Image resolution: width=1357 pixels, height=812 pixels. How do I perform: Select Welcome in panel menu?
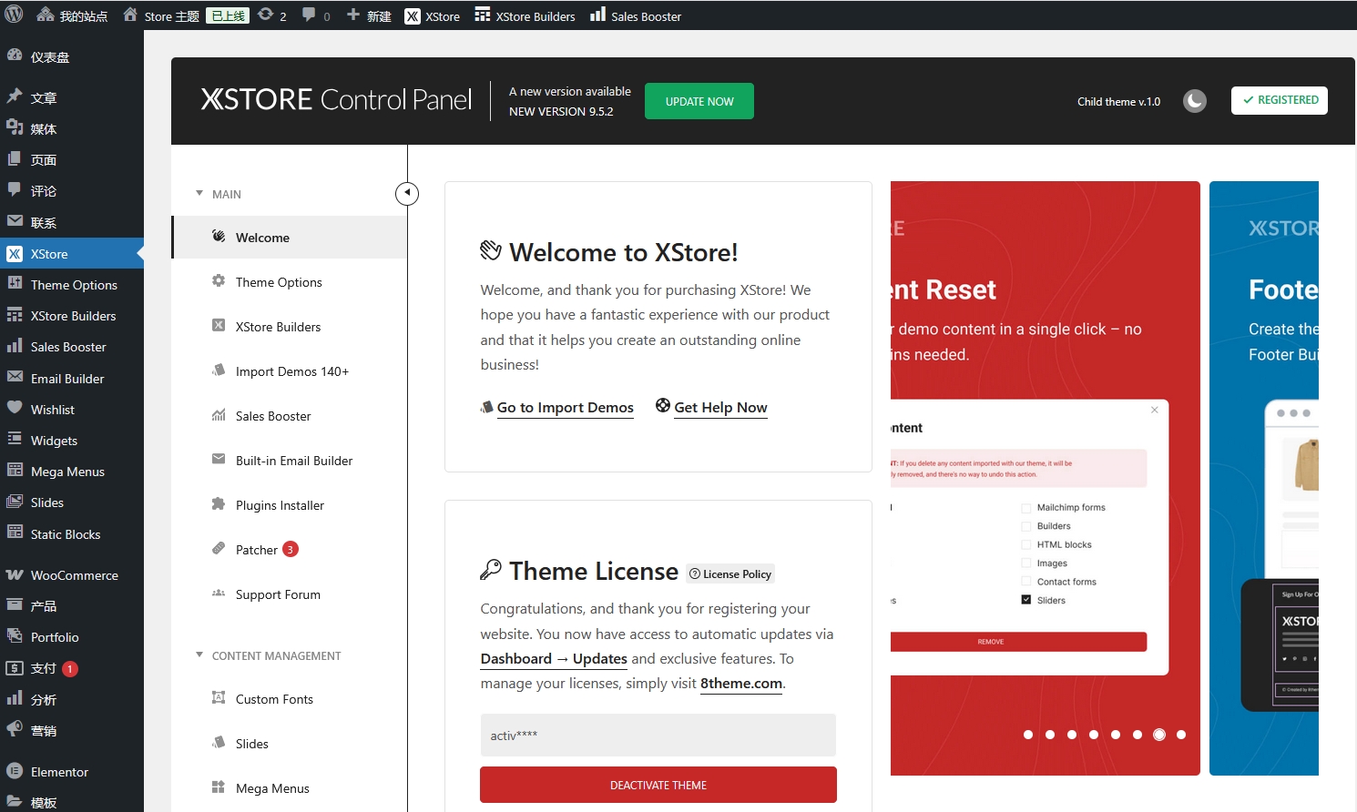[290, 238]
